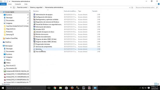
Task: Select Configuración del sistema icon
Action: click(x=34, y=17)
